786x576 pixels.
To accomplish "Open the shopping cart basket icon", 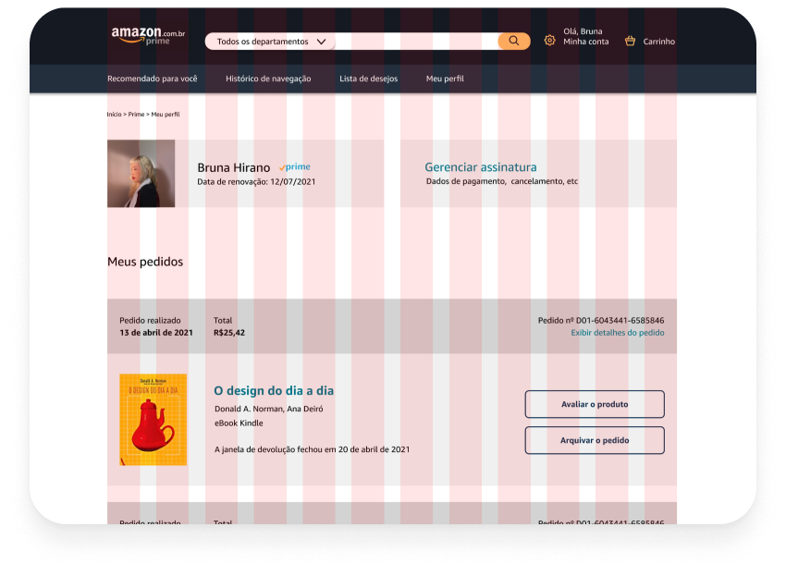I will pos(630,41).
